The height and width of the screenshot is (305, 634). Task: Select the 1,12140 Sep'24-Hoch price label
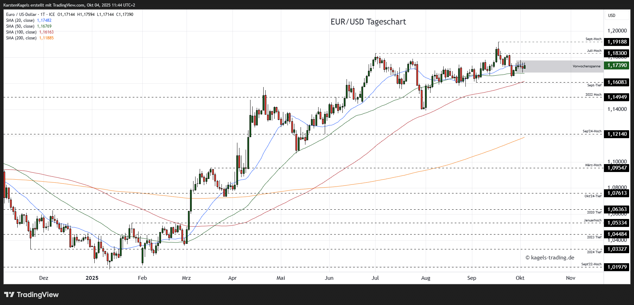click(x=617, y=134)
